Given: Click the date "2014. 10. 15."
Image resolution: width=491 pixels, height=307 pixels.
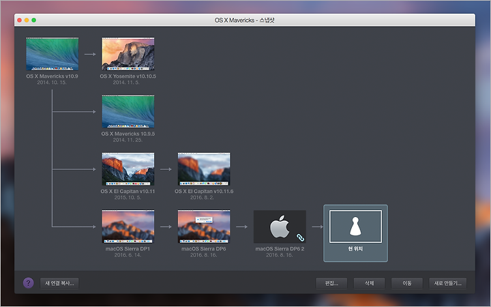Looking at the screenshot, I should [x=52, y=83].
